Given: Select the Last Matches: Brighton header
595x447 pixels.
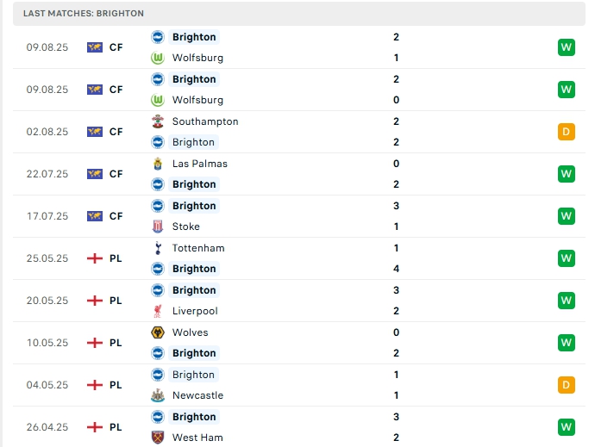Looking at the screenshot, I should click(84, 14).
